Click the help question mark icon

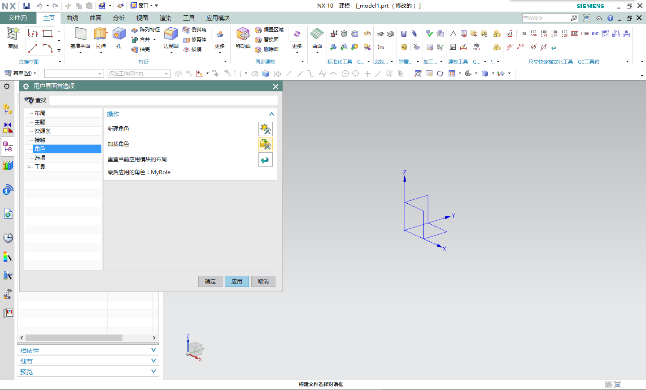point(610,18)
